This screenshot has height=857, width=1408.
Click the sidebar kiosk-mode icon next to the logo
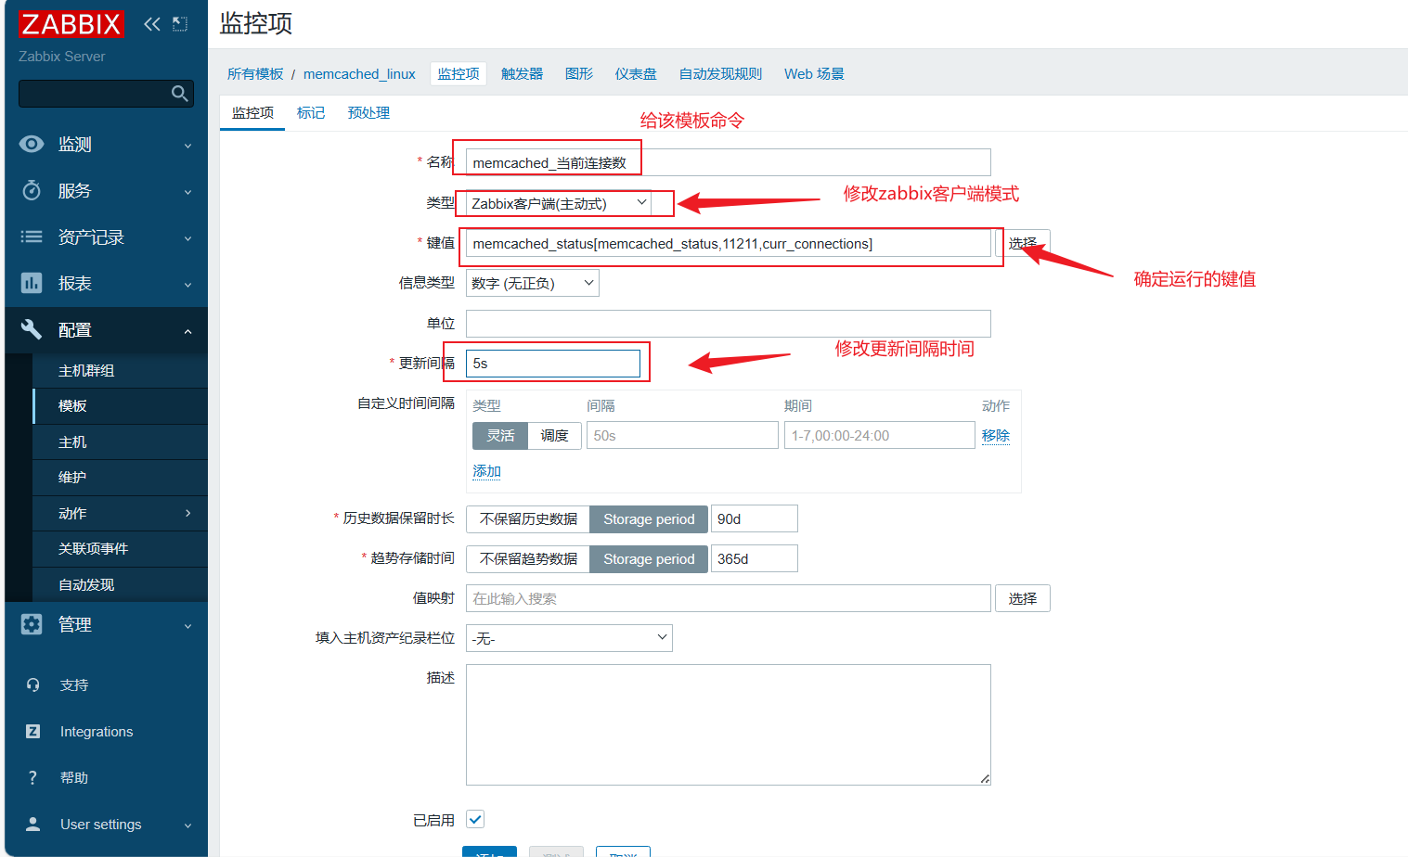[x=180, y=24]
